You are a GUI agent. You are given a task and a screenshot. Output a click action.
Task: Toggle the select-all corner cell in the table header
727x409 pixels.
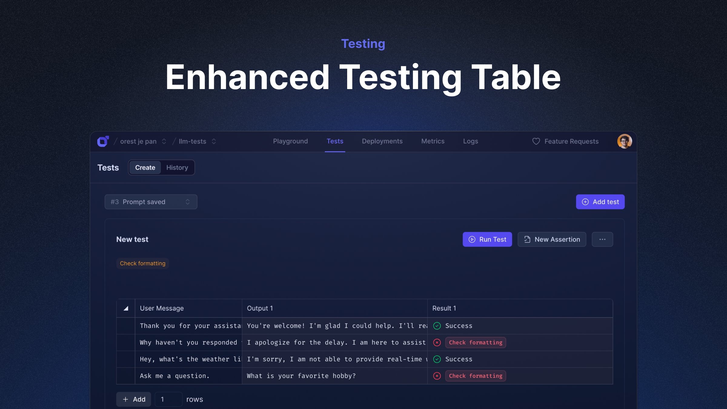(x=126, y=308)
